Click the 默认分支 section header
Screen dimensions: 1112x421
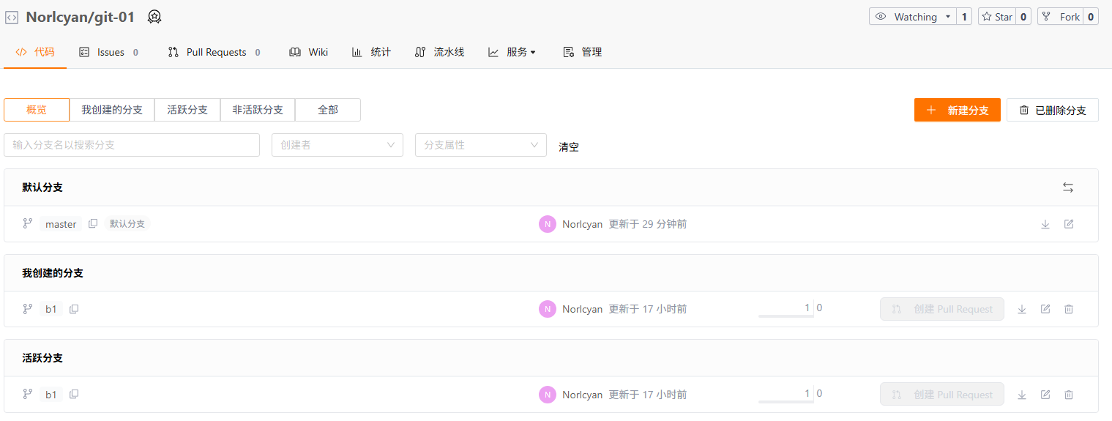click(x=42, y=187)
